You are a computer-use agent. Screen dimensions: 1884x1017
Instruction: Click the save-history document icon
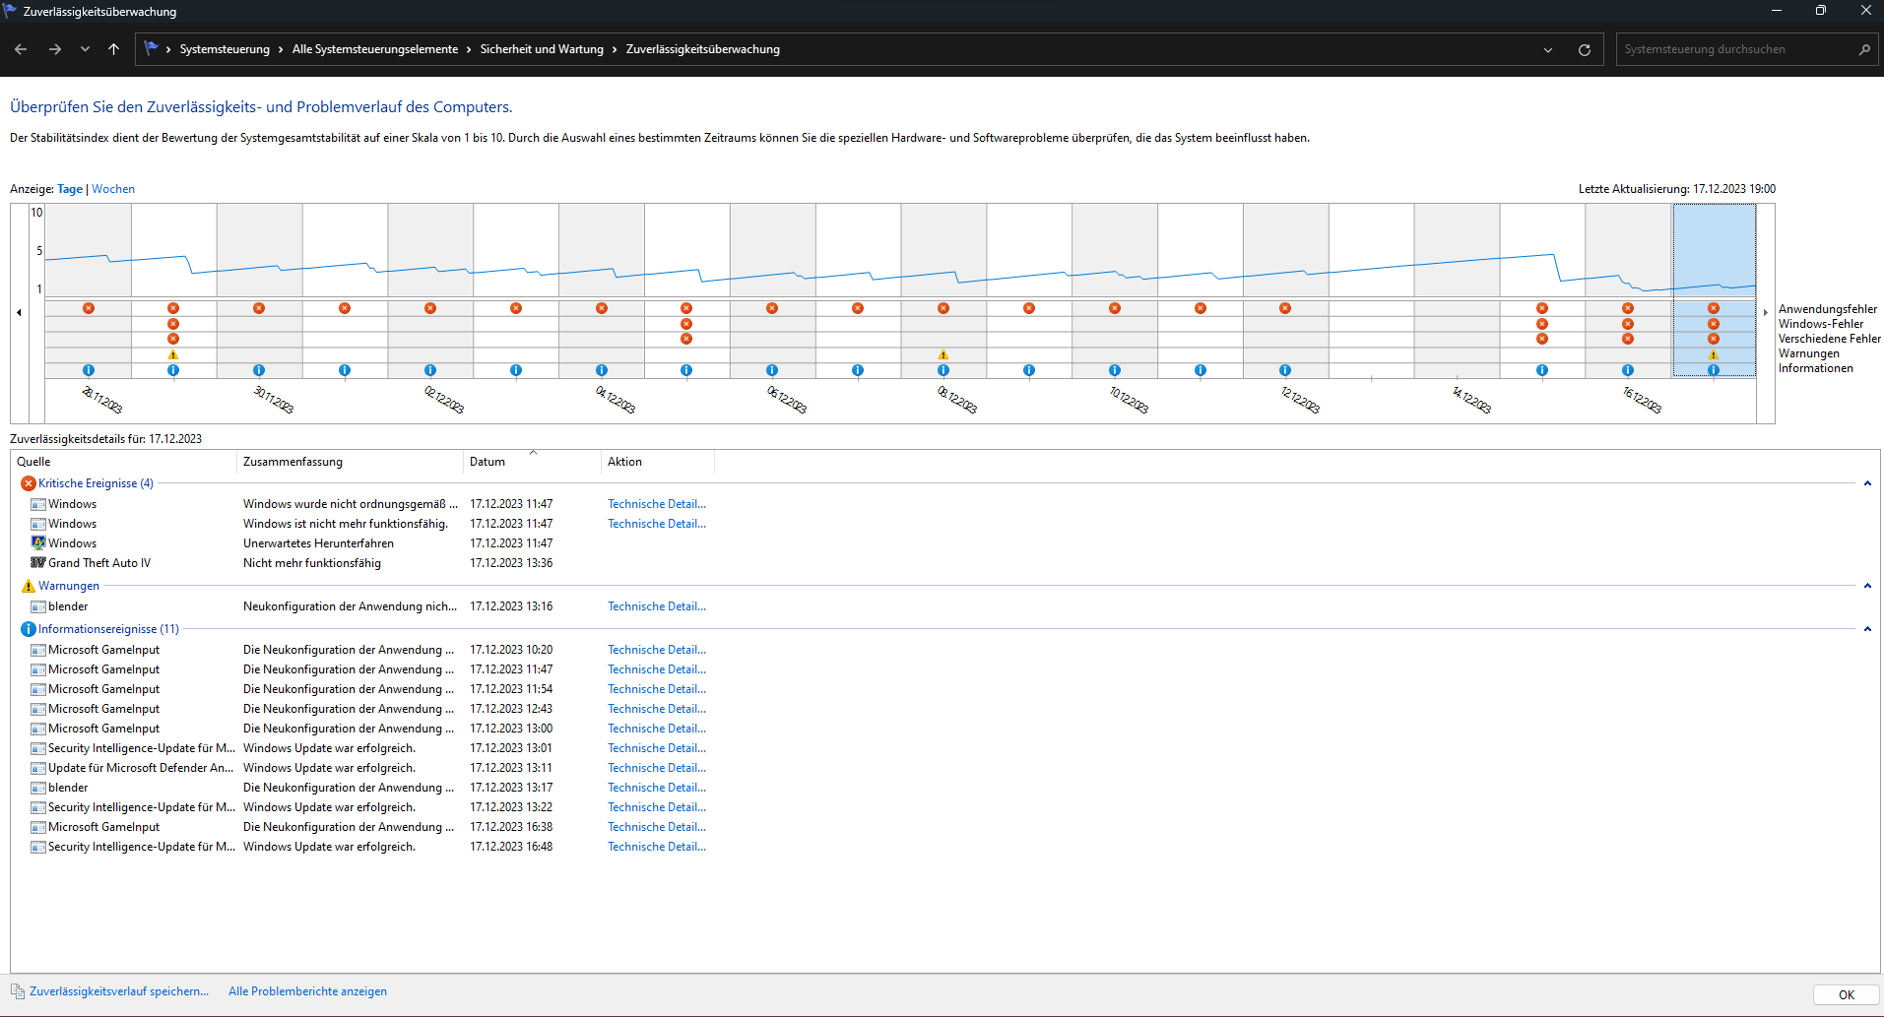[18, 991]
